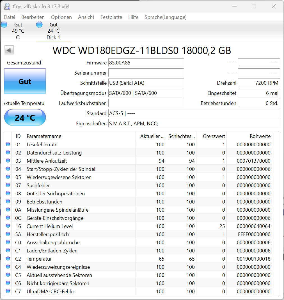
Task: Click status orb of Ausschaltungsabbrüche row
Action: point(8,242)
